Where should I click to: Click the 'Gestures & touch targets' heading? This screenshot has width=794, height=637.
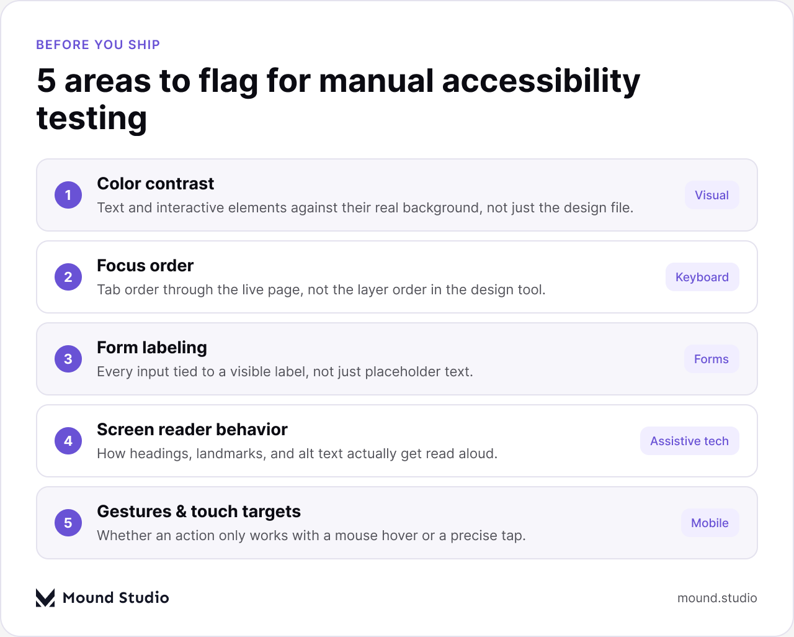(x=199, y=512)
